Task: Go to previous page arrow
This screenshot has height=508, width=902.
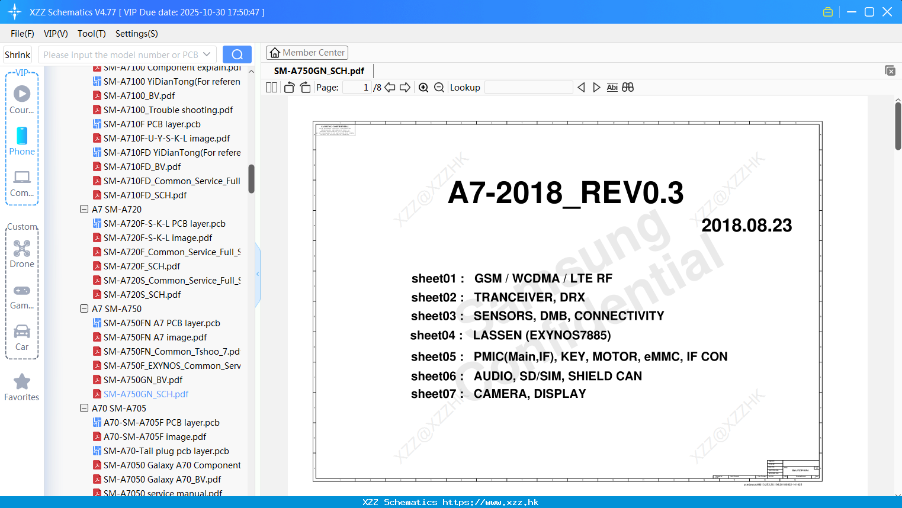Action: (x=390, y=87)
